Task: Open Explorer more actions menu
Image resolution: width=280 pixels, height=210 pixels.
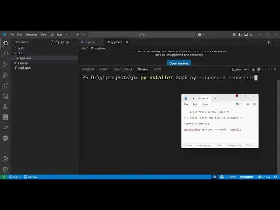Action: pyautogui.click(x=73, y=42)
